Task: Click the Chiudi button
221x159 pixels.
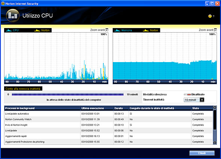Action: click(202, 153)
